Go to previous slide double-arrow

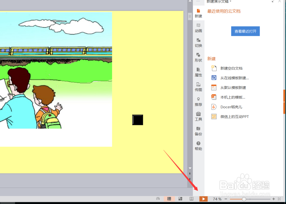pyautogui.click(x=190, y=174)
